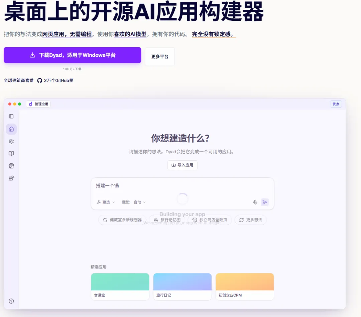Click the chef hat icon in 储藏室食谱规划器
Screen dimensions: 361x317
point(105,220)
